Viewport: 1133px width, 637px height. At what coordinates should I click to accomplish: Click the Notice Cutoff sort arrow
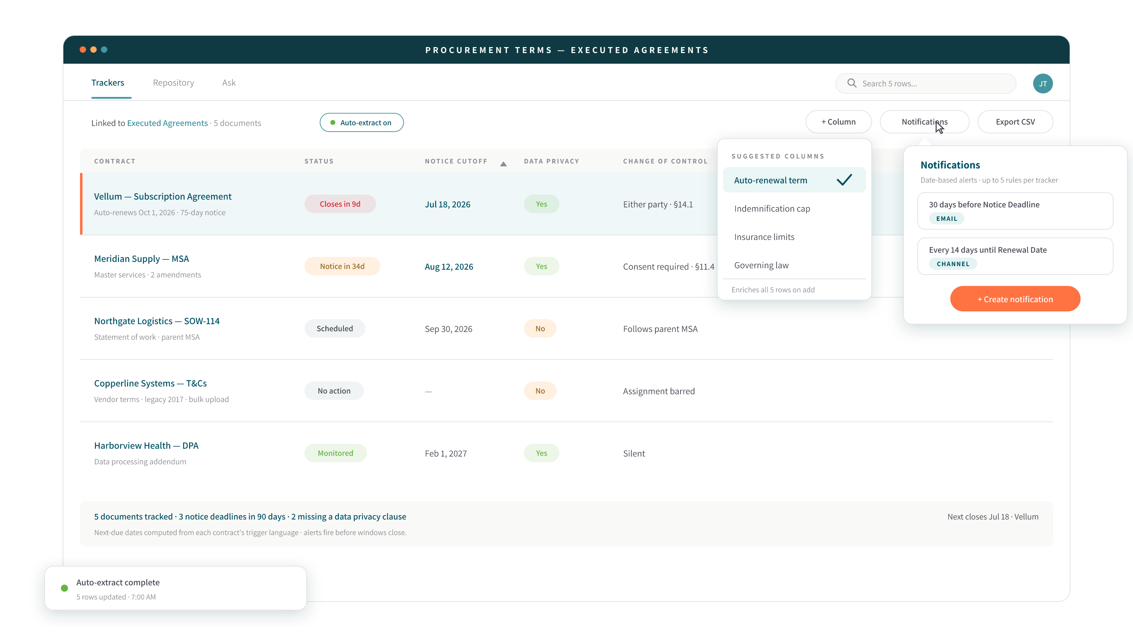503,164
